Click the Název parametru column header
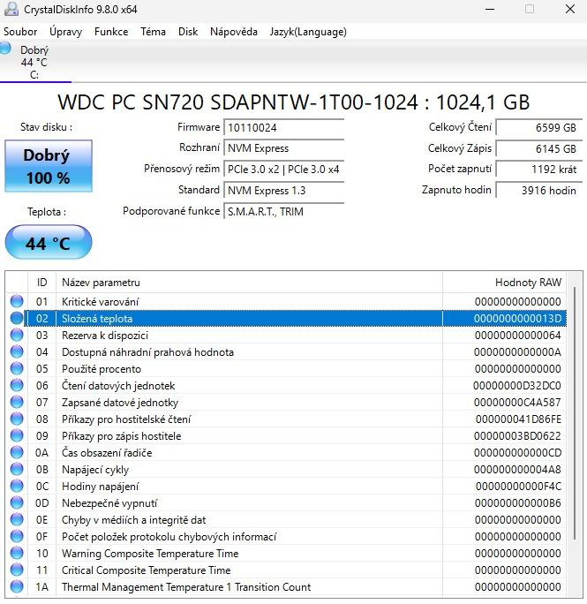 click(249, 283)
